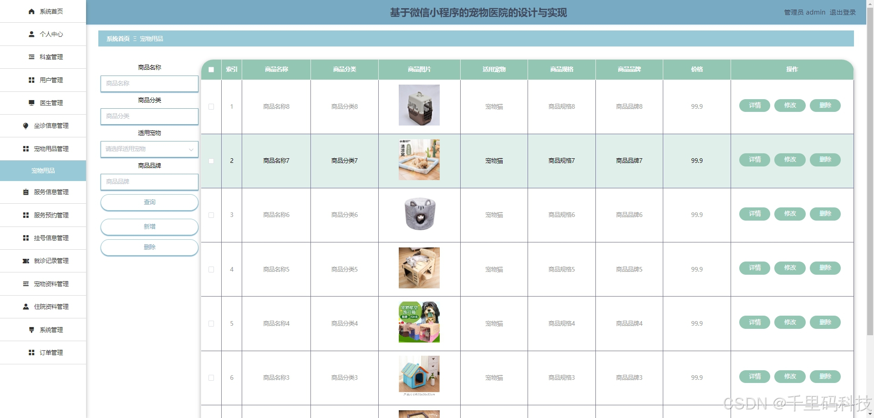Check the row checkbox for 商品名称5
The height and width of the screenshot is (418, 874).
(x=211, y=269)
